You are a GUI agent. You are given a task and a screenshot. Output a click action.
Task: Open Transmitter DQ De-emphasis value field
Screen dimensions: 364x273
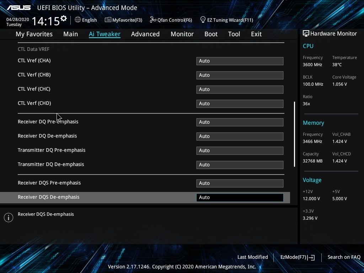click(x=240, y=165)
